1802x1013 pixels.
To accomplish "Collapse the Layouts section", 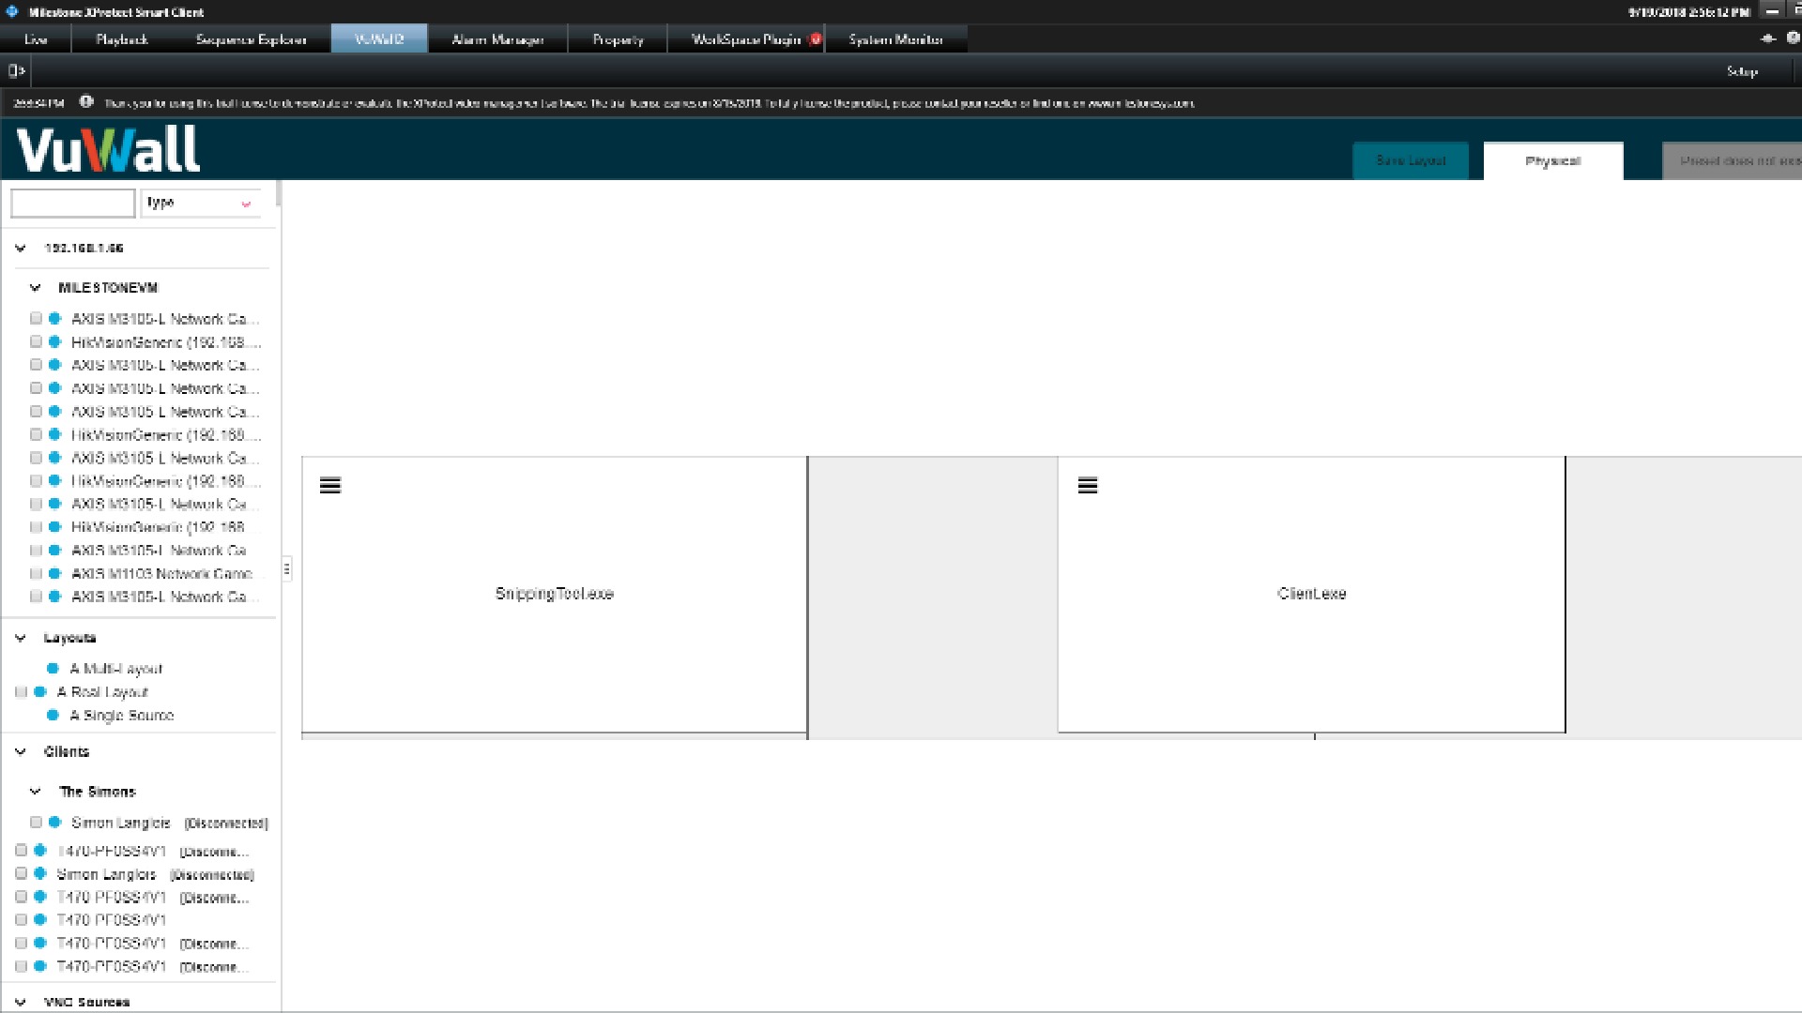I will coord(21,638).
